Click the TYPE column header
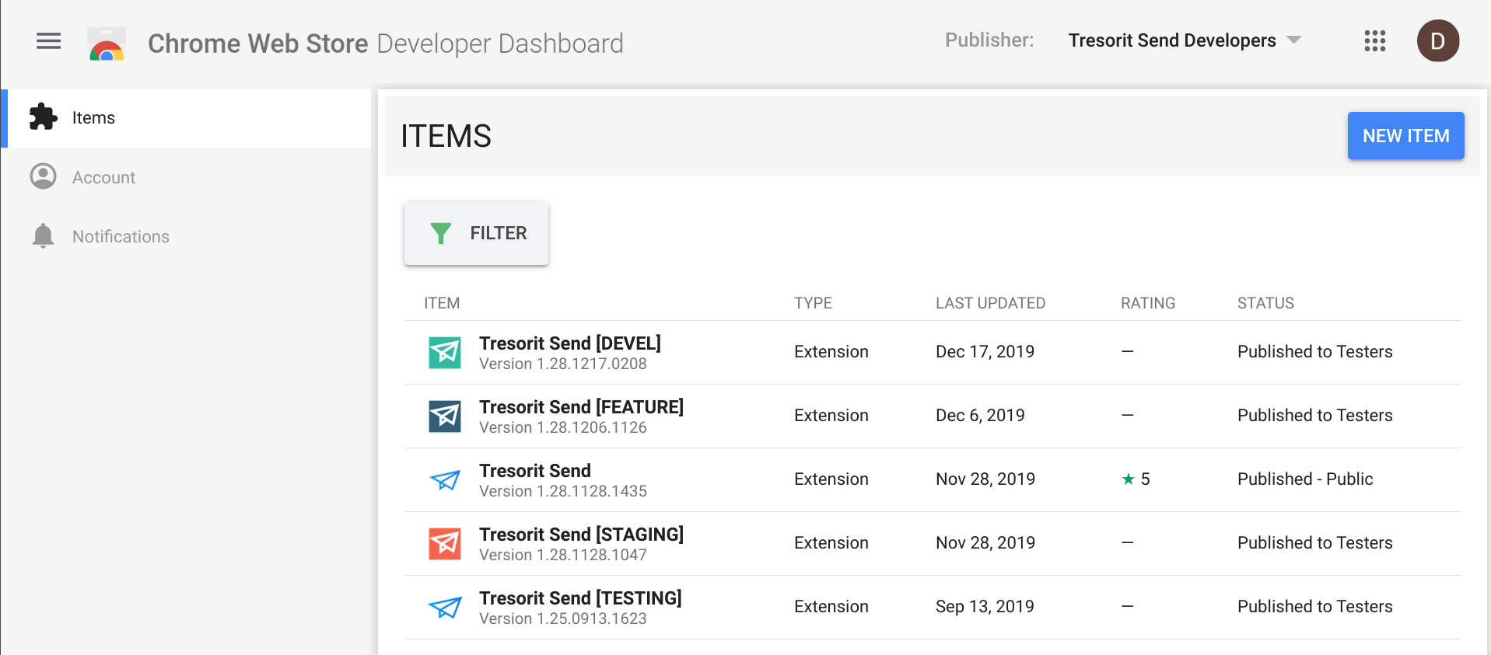1491x655 pixels. (x=813, y=303)
